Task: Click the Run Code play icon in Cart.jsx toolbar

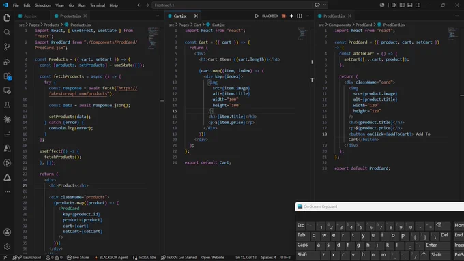Action: (257, 16)
